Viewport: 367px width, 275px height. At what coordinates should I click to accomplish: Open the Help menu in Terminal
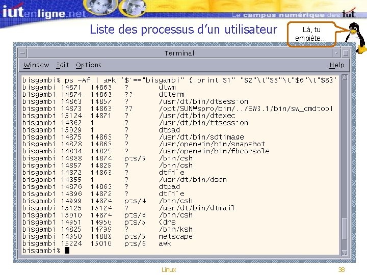[337, 65]
